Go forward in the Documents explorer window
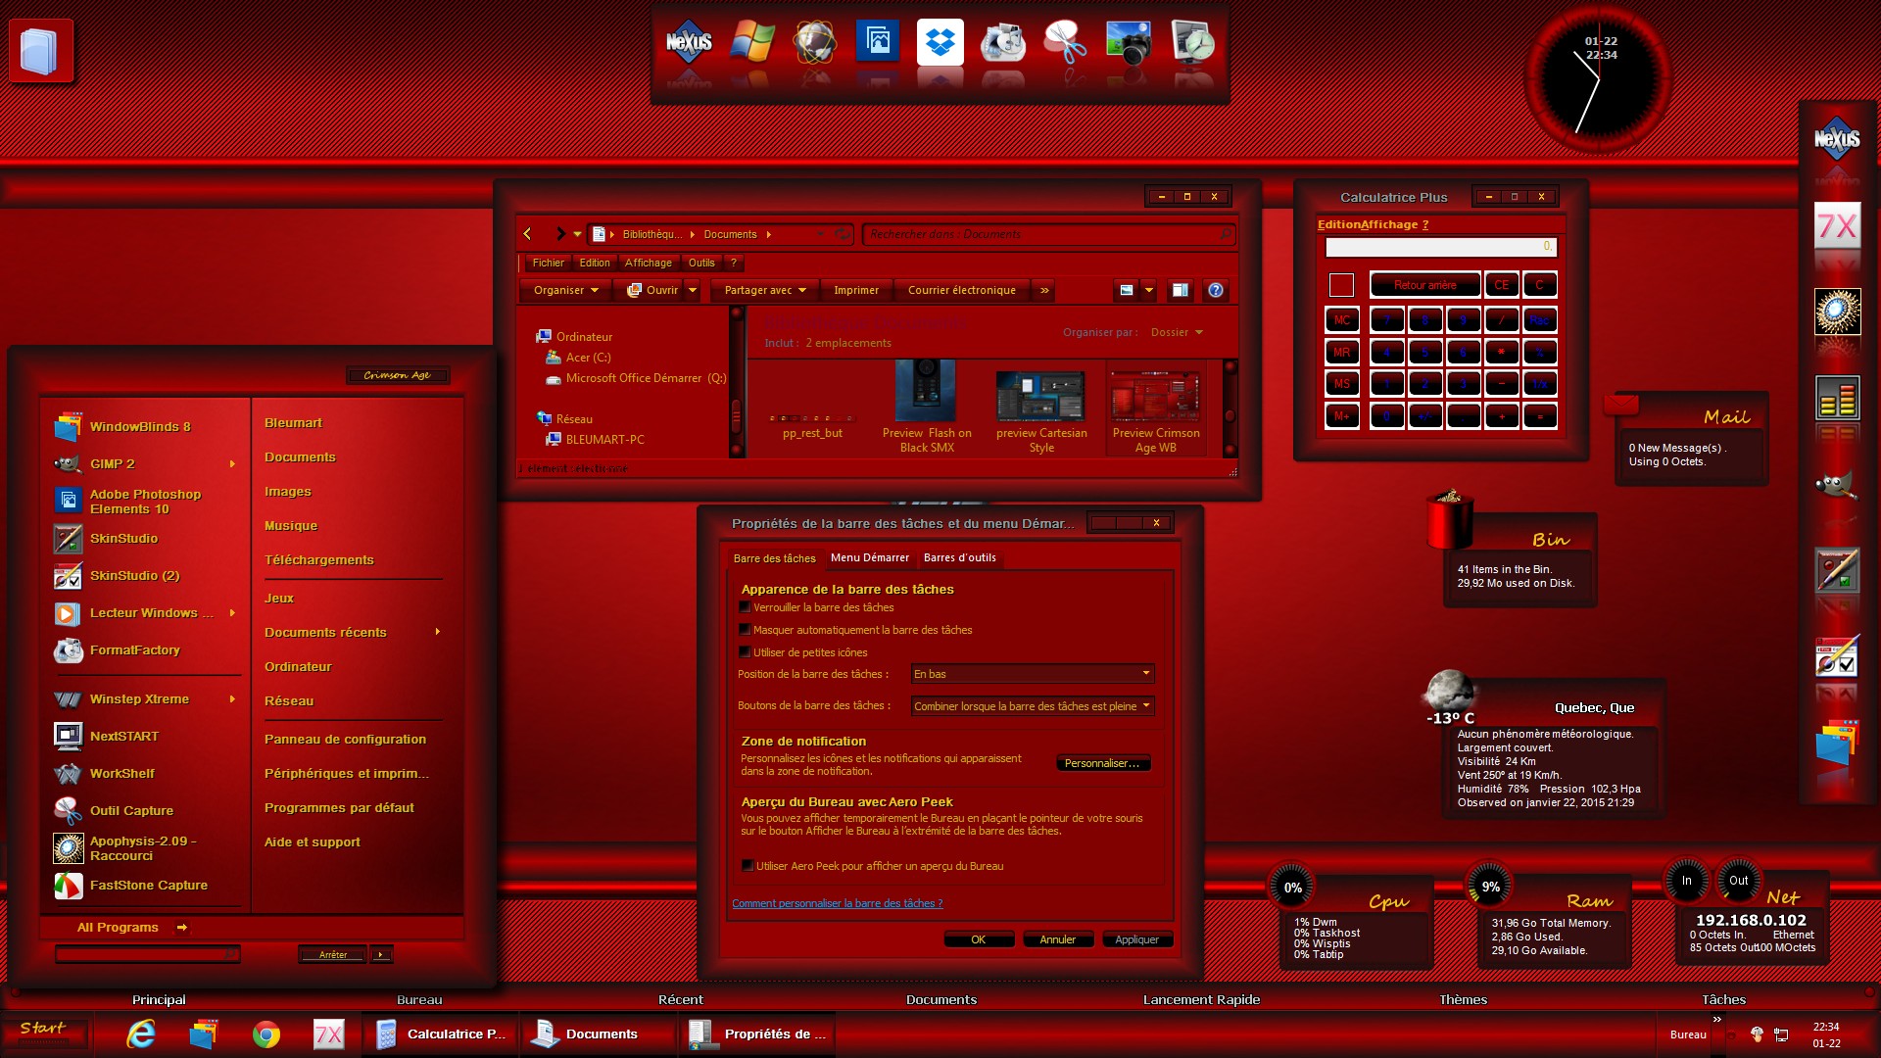This screenshot has width=1881, height=1058. click(560, 233)
